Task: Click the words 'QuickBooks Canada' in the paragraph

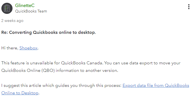Action: pyautogui.click(x=81, y=63)
